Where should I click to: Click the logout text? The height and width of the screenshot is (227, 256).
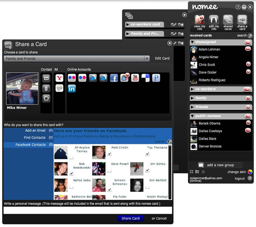coord(240,178)
